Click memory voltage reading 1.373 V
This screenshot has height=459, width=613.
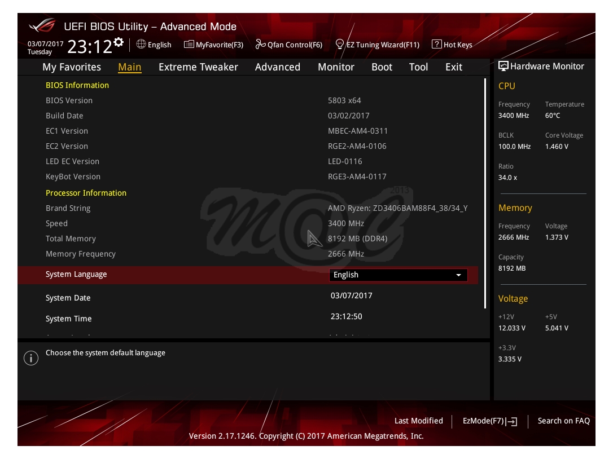pos(557,237)
